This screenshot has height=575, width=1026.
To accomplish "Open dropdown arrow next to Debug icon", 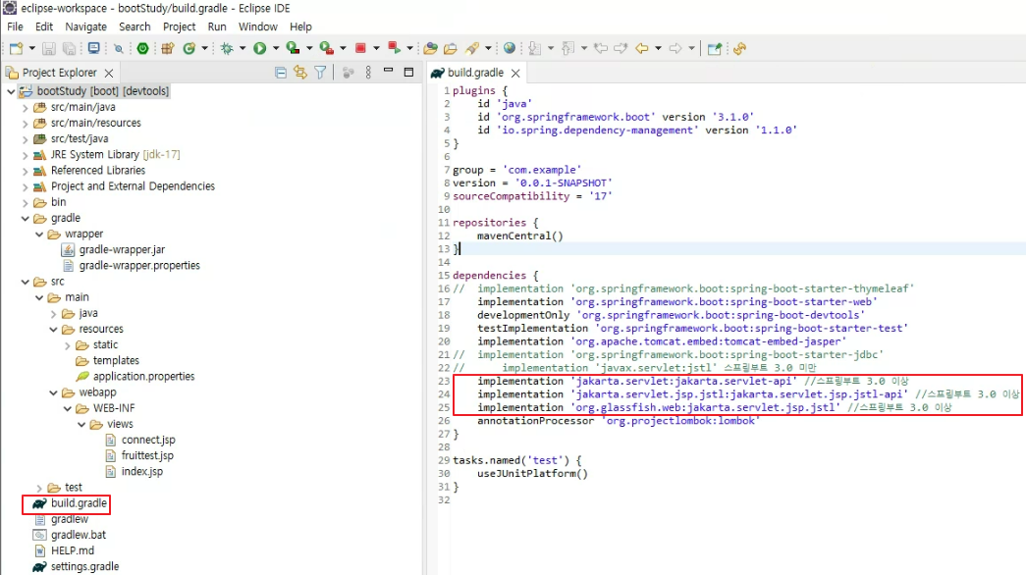I will point(243,48).
